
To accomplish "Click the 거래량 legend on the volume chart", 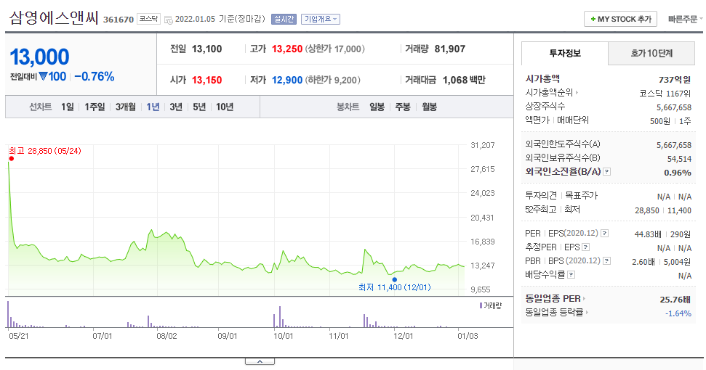I will [490, 305].
